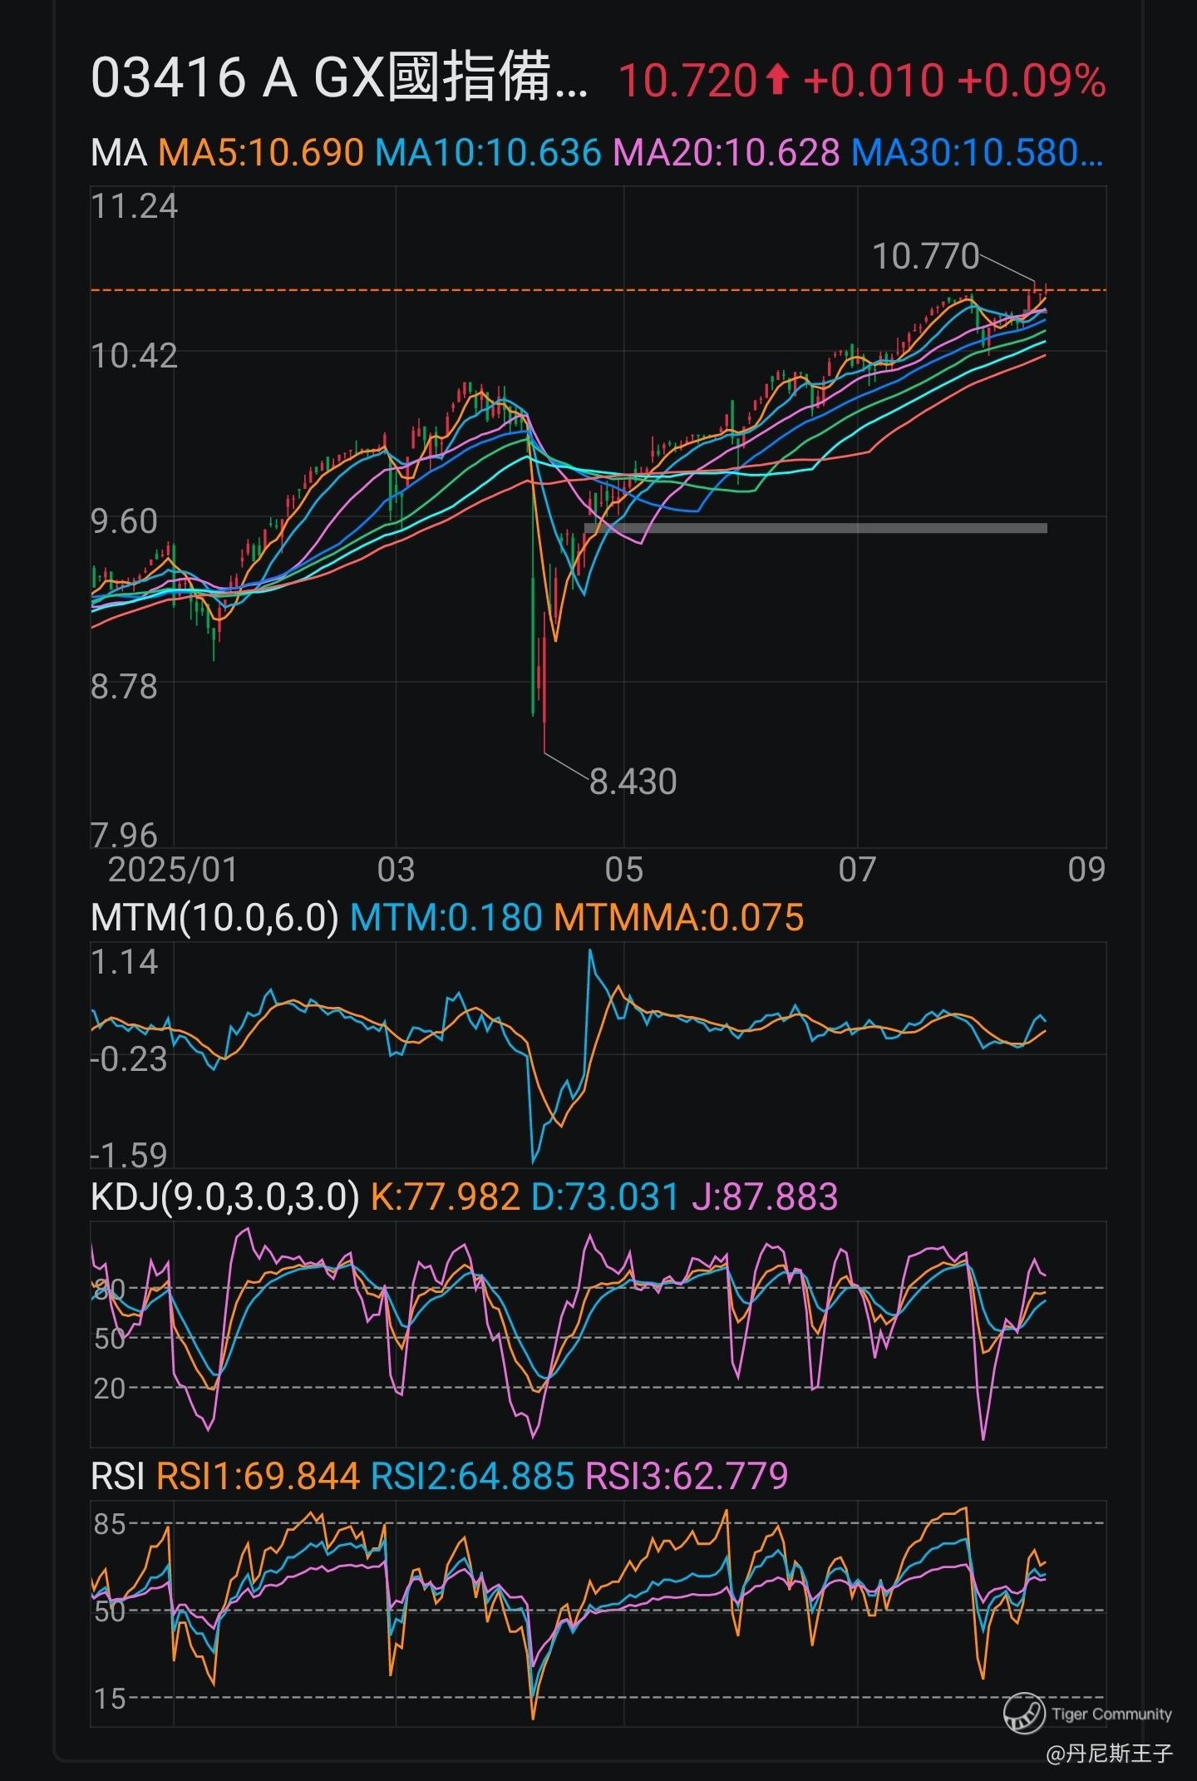Select the RSI 50 level label

point(109,1611)
